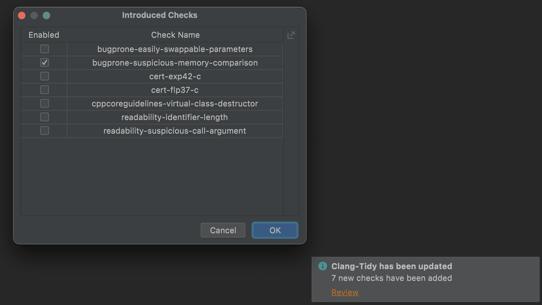542x305 pixels.
Task: Click the info icon in Clang-Tidy notification
Action: click(x=322, y=266)
